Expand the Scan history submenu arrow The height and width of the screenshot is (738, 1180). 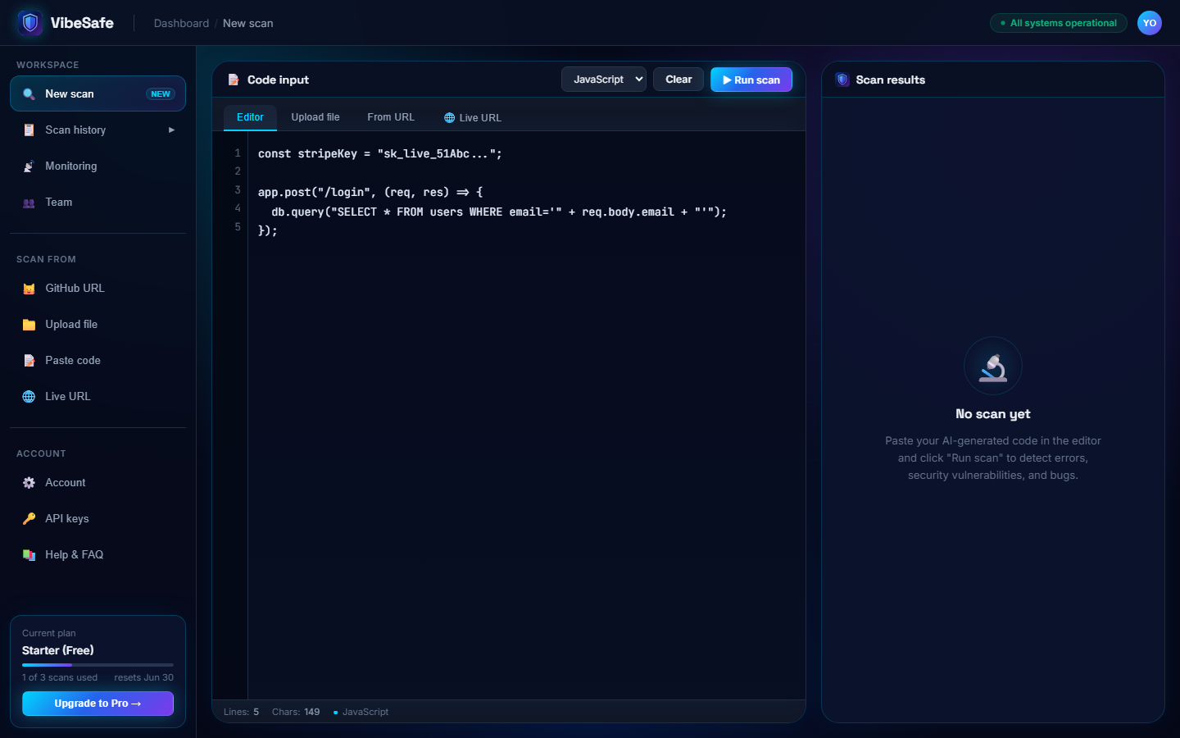click(x=171, y=130)
